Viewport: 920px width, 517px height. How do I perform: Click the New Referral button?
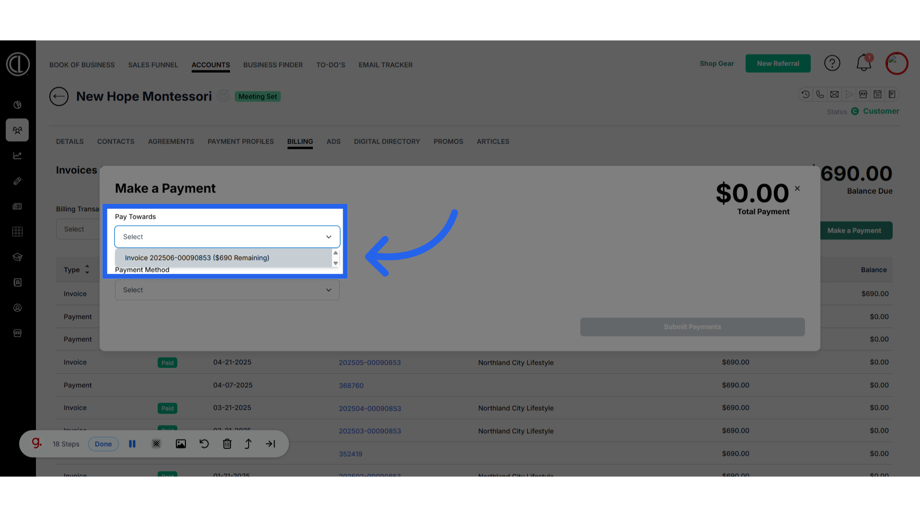tap(778, 63)
